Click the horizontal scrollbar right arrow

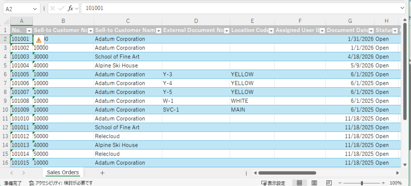pos(397,173)
